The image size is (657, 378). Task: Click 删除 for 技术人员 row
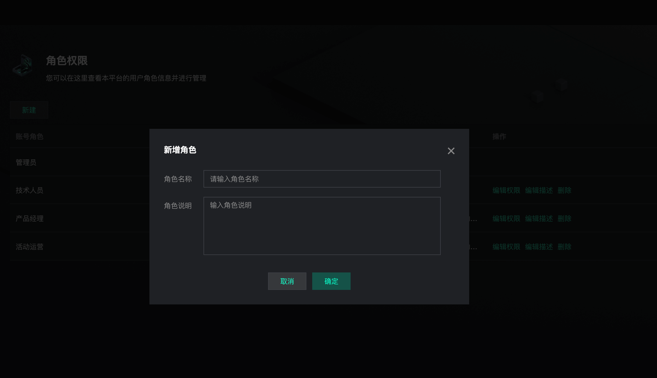tap(564, 190)
